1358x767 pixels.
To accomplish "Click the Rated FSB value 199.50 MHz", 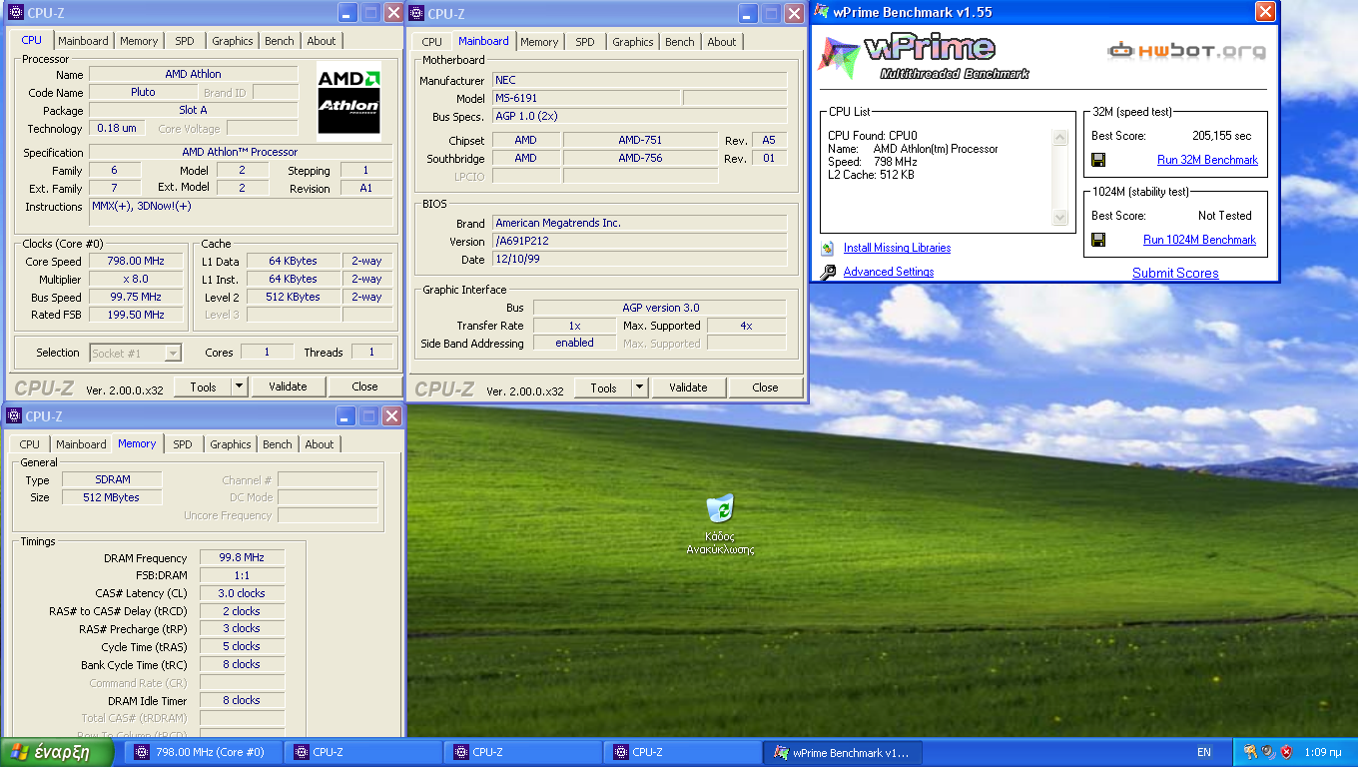I will tap(137, 315).
